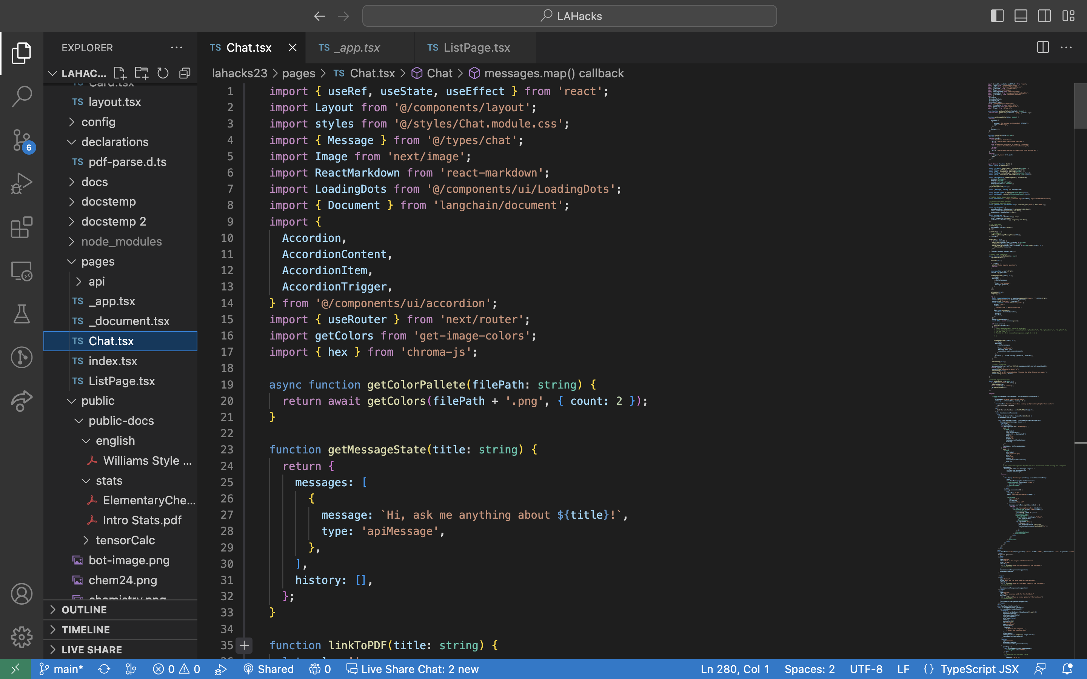The image size is (1087, 679).
Task: Toggle the secondary side bar
Action: pos(1044,16)
